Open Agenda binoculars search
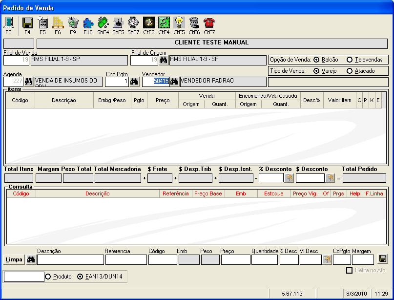Image resolution: width=394 pixels, height=300 pixels. pyautogui.click(x=29, y=82)
